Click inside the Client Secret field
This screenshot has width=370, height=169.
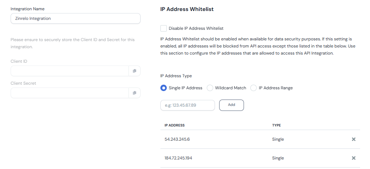70,93
